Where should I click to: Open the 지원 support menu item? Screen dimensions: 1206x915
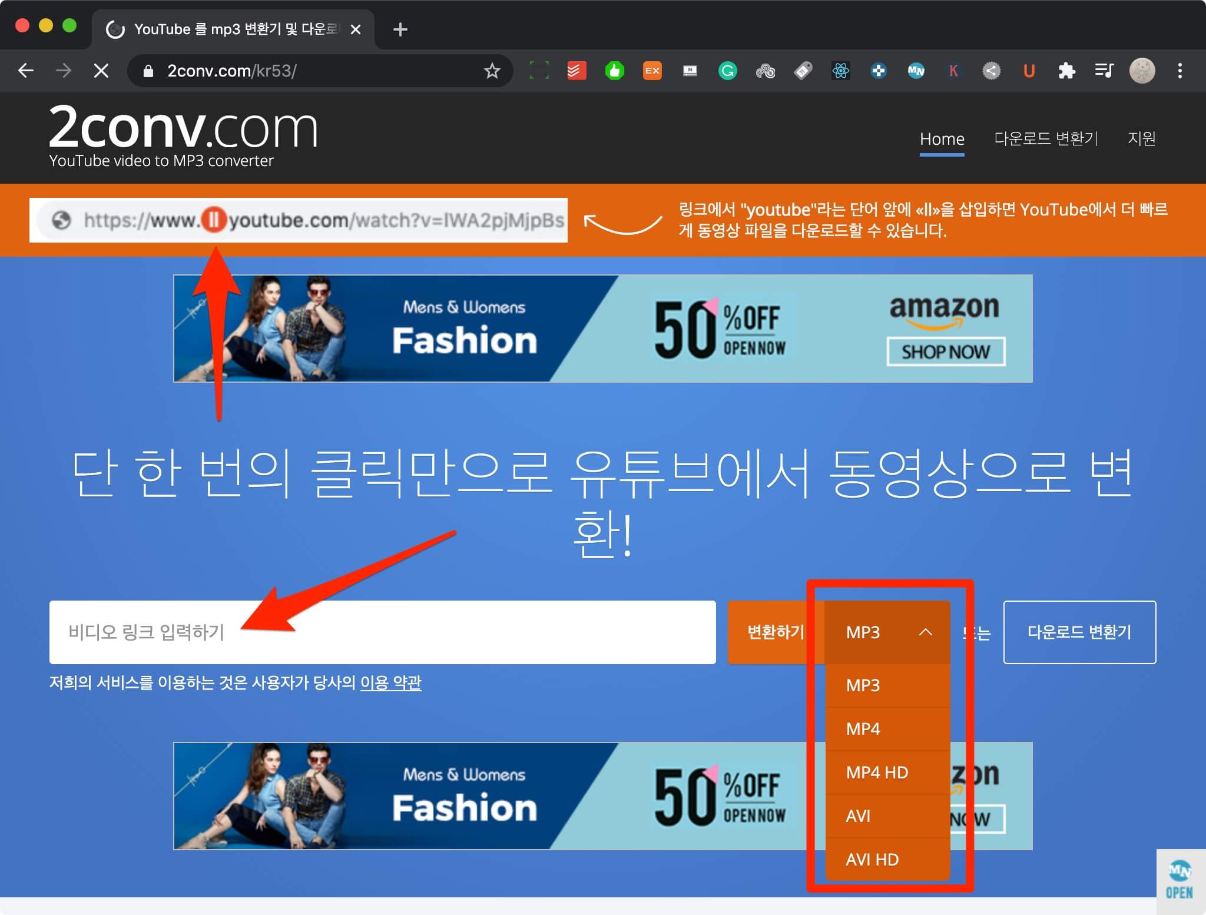click(1141, 139)
